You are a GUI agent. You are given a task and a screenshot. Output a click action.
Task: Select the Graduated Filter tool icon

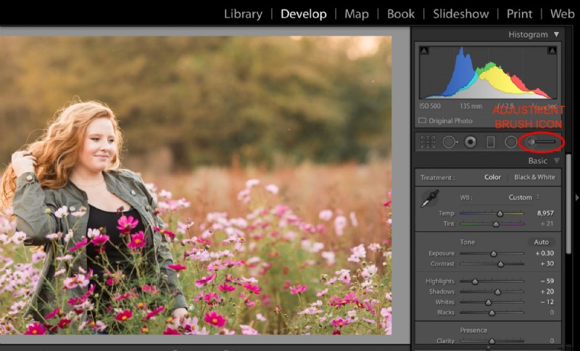(491, 142)
